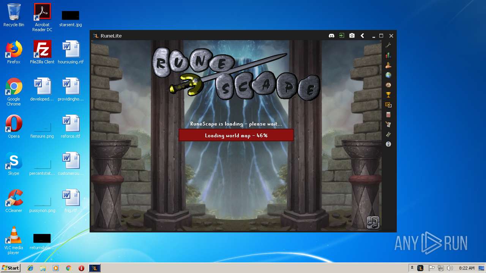Open Windows Explorer folder in taskbar

click(43, 268)
